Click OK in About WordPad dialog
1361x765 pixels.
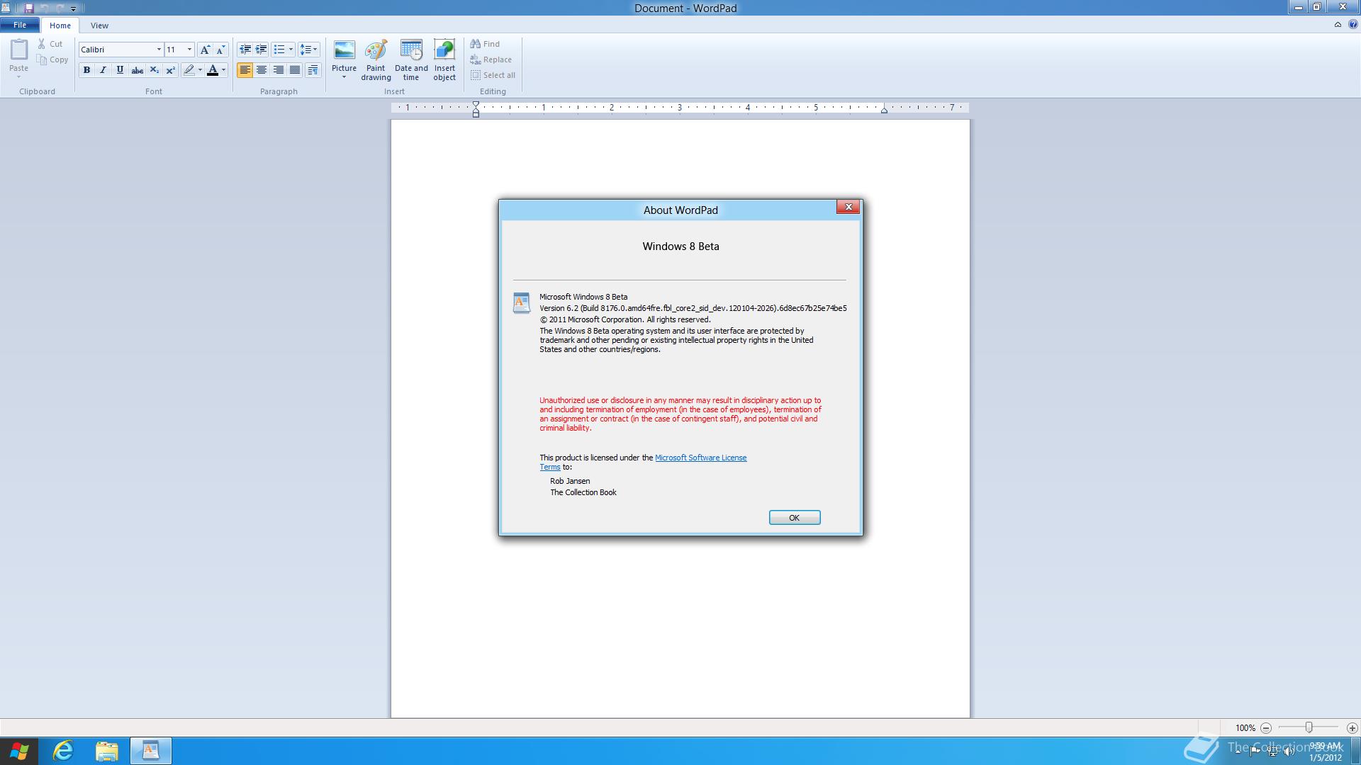(x=795, y=518)
